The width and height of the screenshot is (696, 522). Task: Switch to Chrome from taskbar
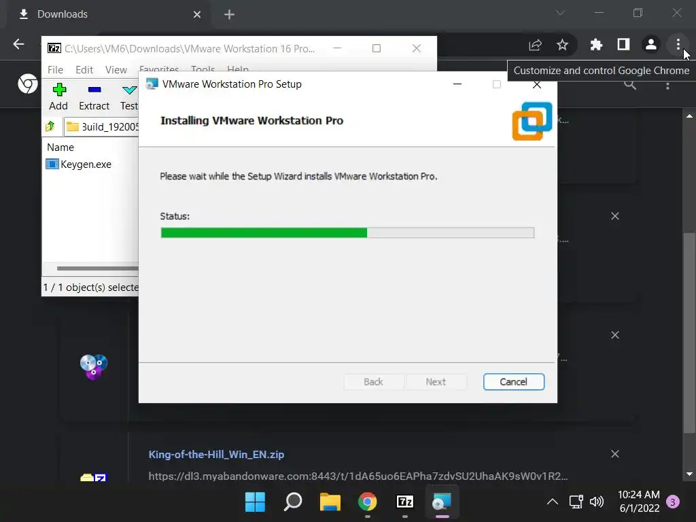[x=368, y=502]
